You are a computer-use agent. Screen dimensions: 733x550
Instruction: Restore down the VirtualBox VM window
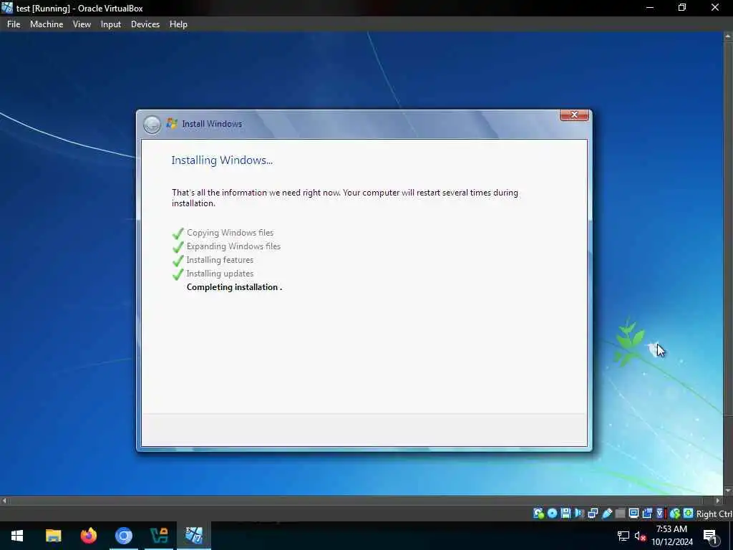pos(682,8)
